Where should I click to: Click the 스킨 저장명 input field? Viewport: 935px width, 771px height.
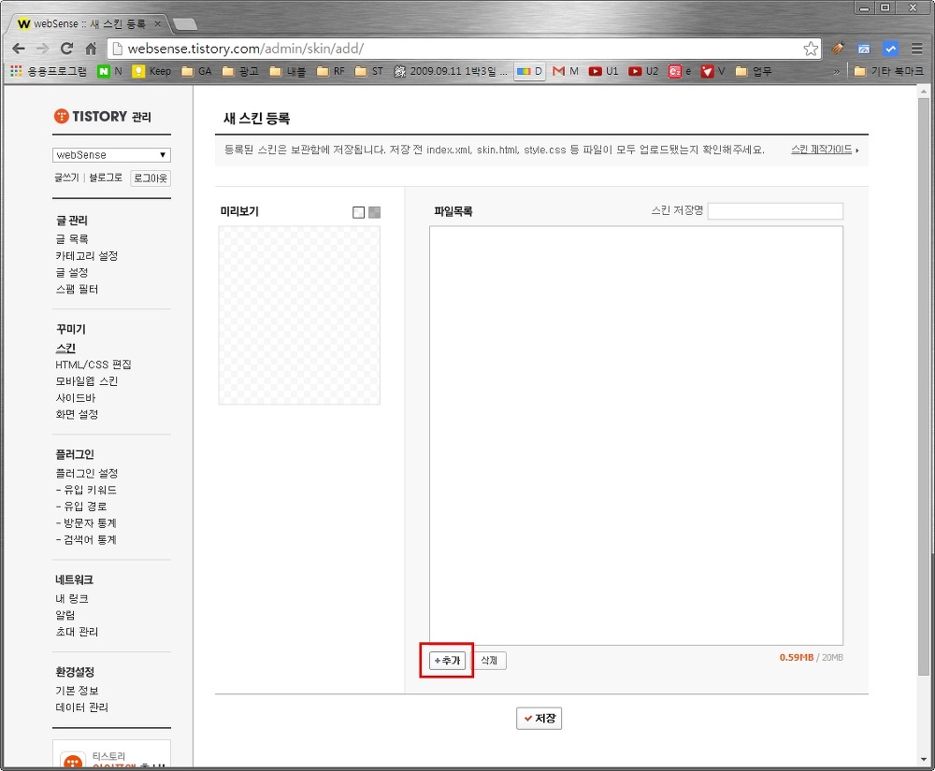775,211
